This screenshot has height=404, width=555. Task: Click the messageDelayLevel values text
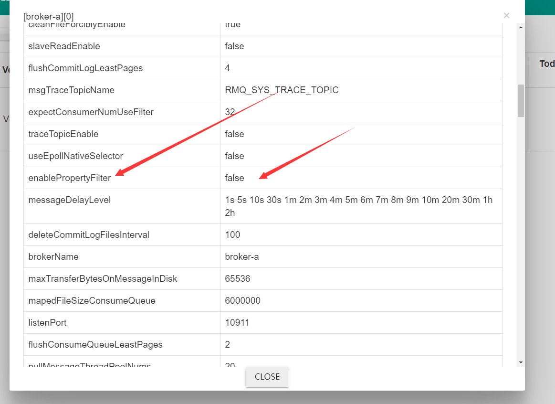tap(358, 200)
